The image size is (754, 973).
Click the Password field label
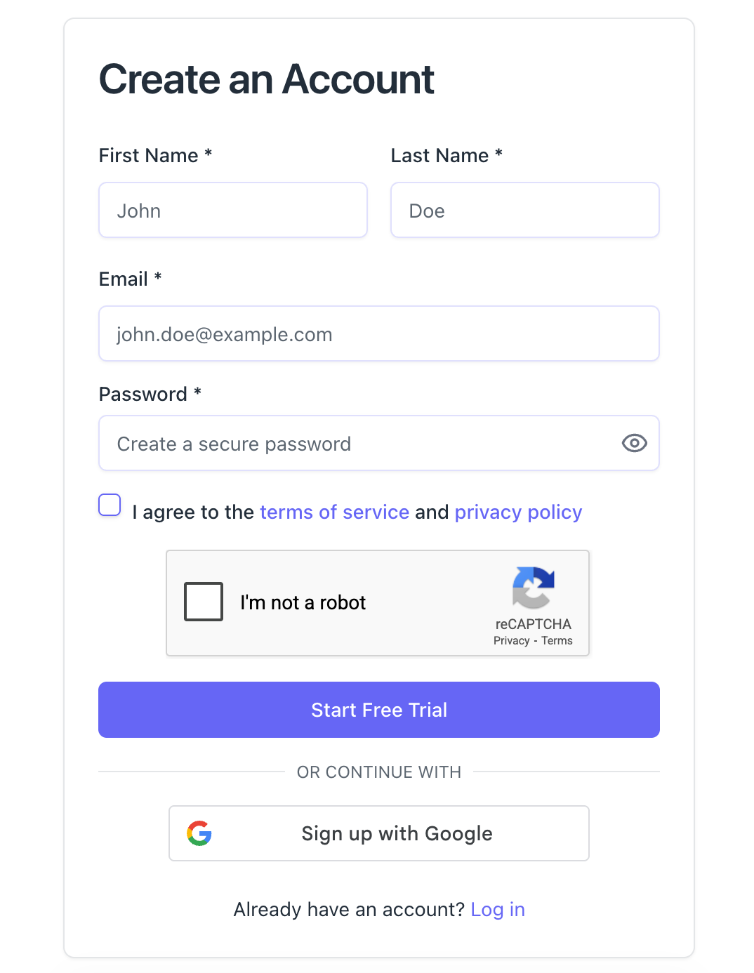pyautogui.click(x=143, y=395)
